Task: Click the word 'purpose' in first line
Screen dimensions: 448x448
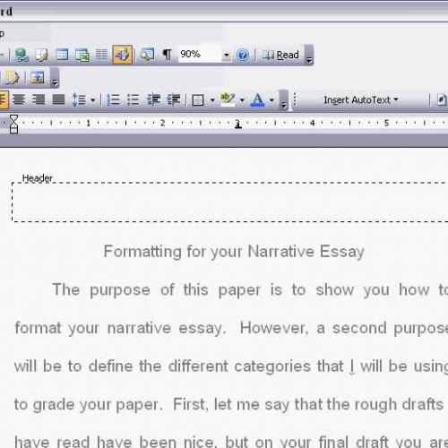Action: coord(120,291)
